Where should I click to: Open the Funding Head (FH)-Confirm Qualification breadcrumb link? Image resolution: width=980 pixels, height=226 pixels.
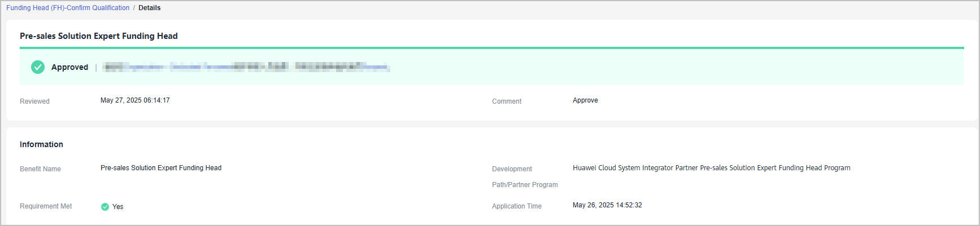tap(68, 8)
